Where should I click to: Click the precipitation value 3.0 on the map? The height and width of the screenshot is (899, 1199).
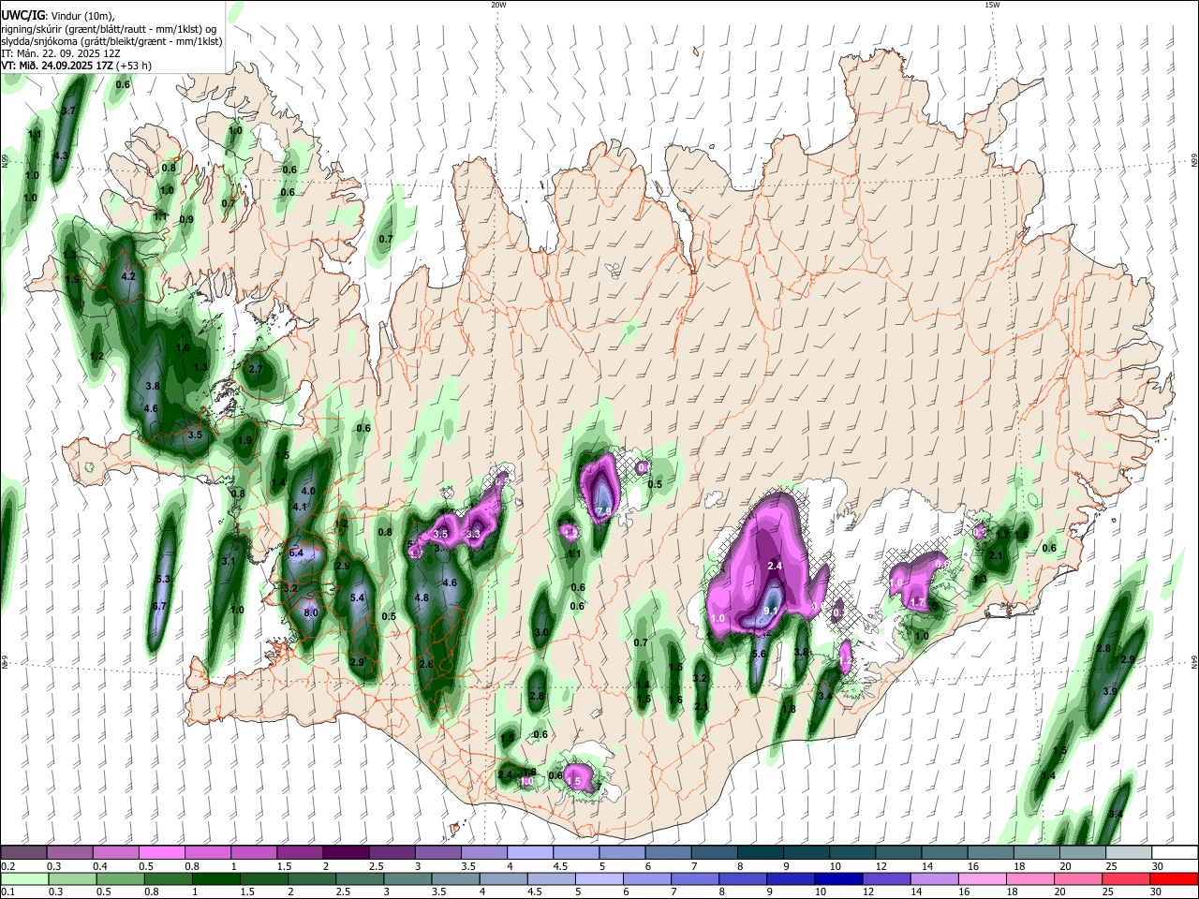coord(541,633)
